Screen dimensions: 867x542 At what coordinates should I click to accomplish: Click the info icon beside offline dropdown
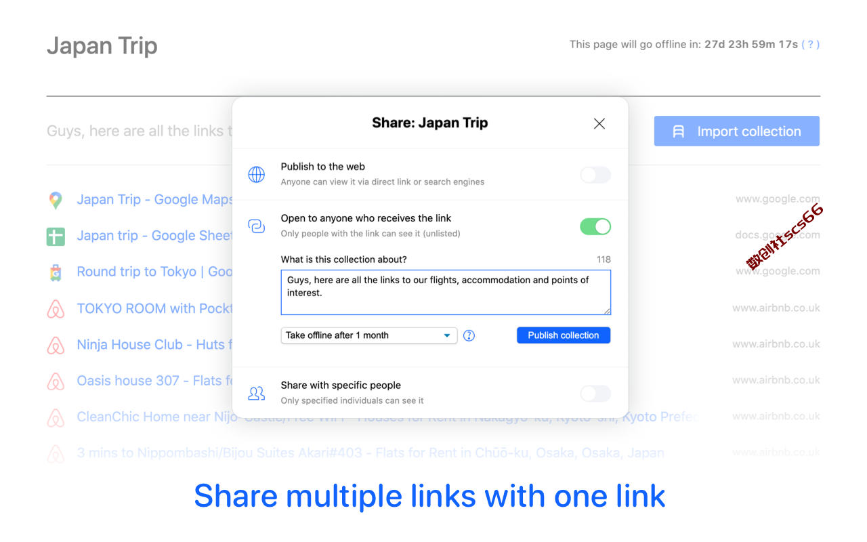469,335
